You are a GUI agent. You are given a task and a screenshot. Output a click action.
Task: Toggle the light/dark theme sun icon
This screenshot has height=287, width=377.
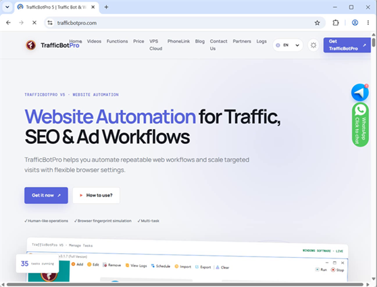313,45
